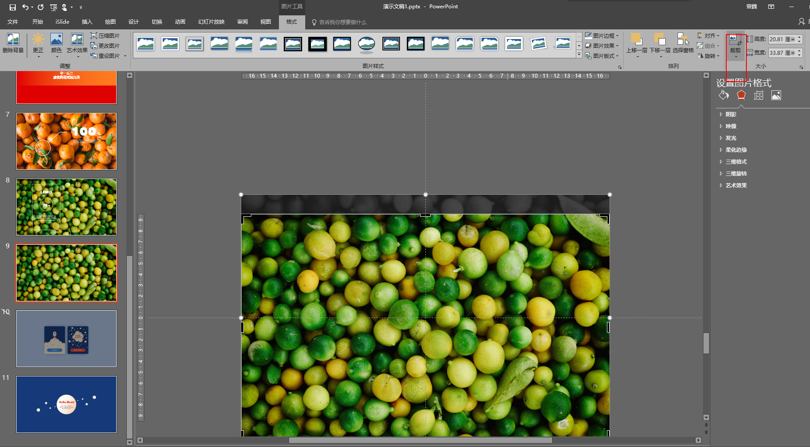This screenshot has height=447, width=810.
Task: Switch to the 动画 Animations tab
Action: click(180, 21)
